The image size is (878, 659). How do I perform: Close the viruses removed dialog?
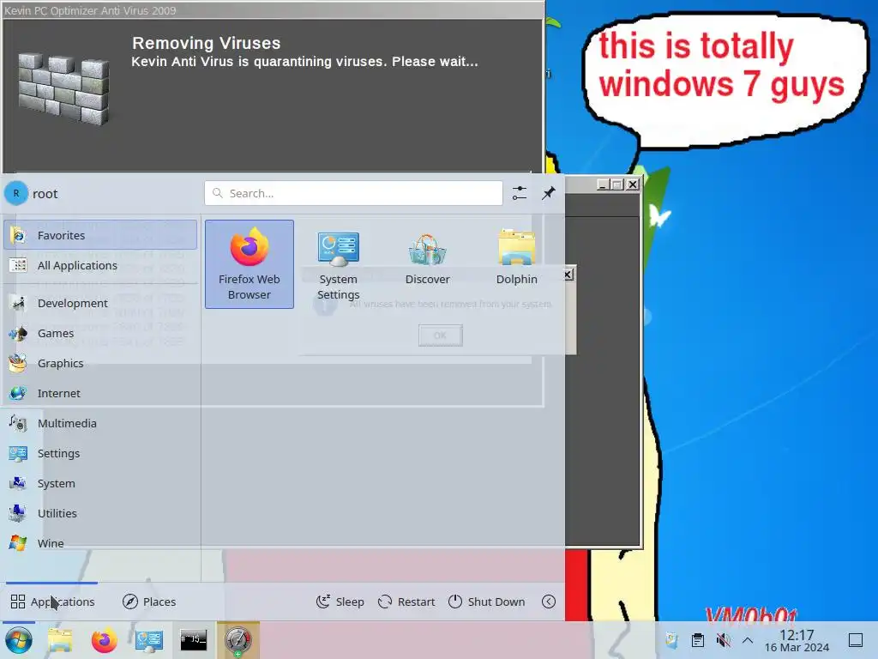click(x=568, y=274)
